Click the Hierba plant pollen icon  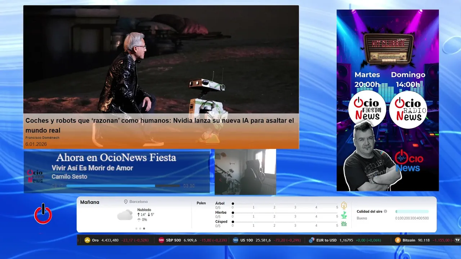344,215
